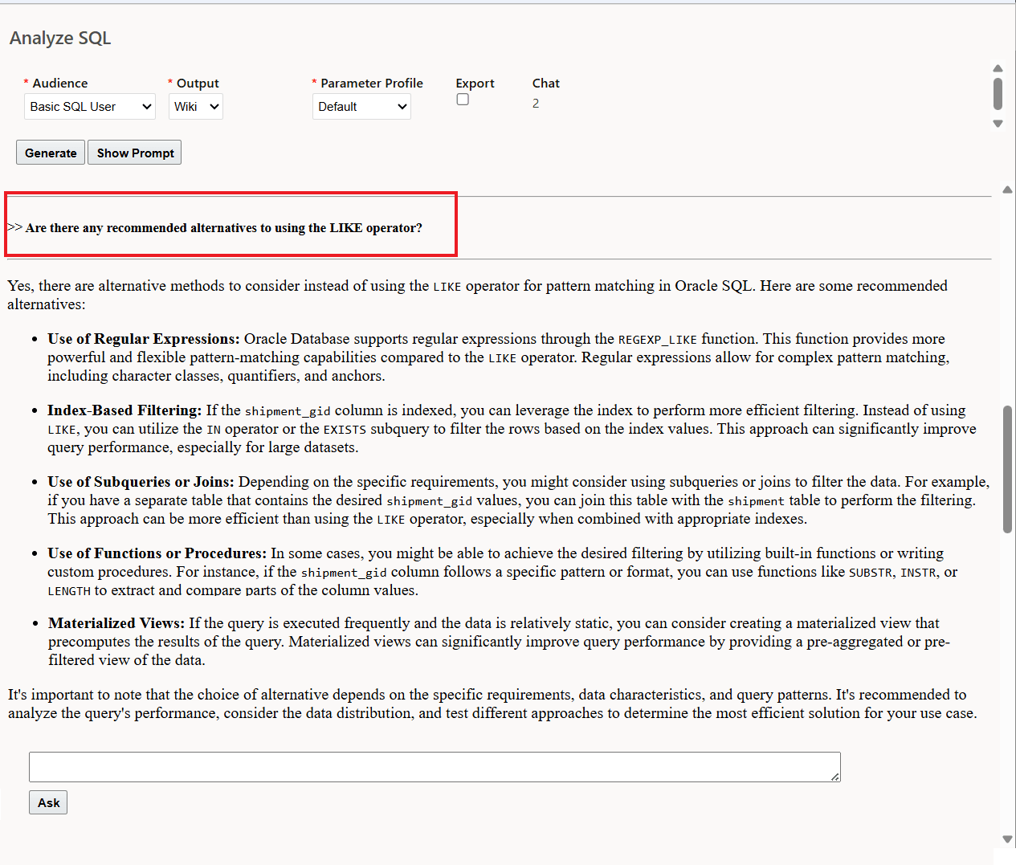Open the Output Wiki dropdown

pos(195,107)
